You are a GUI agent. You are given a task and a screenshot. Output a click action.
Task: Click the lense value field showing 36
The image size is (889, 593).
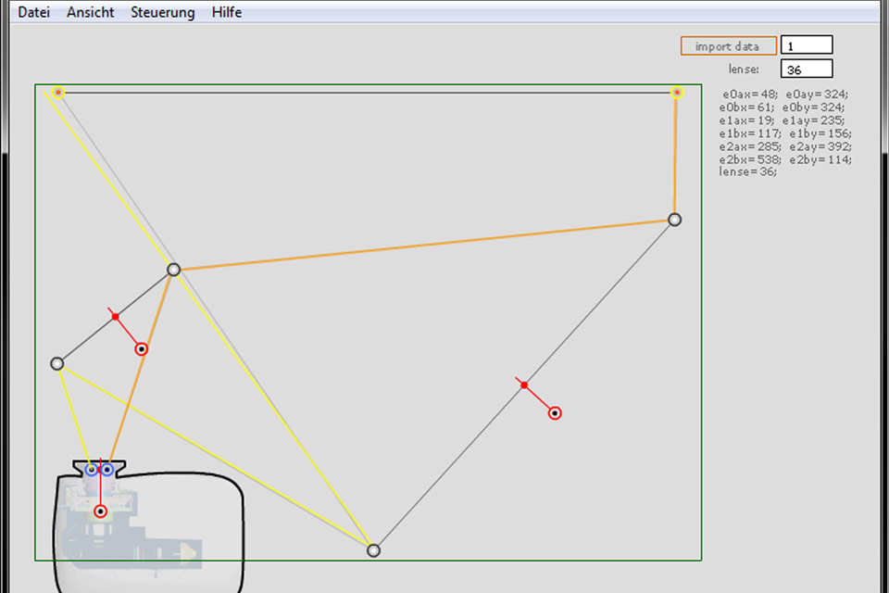pos(806,69)
